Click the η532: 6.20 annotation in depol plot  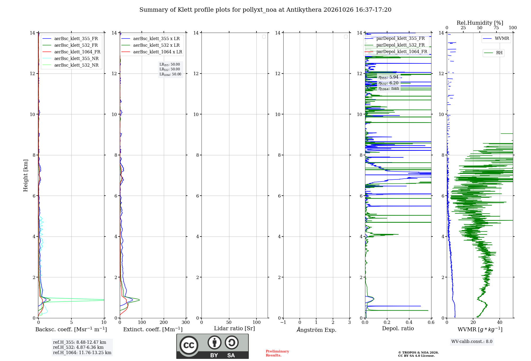[388, 83]
